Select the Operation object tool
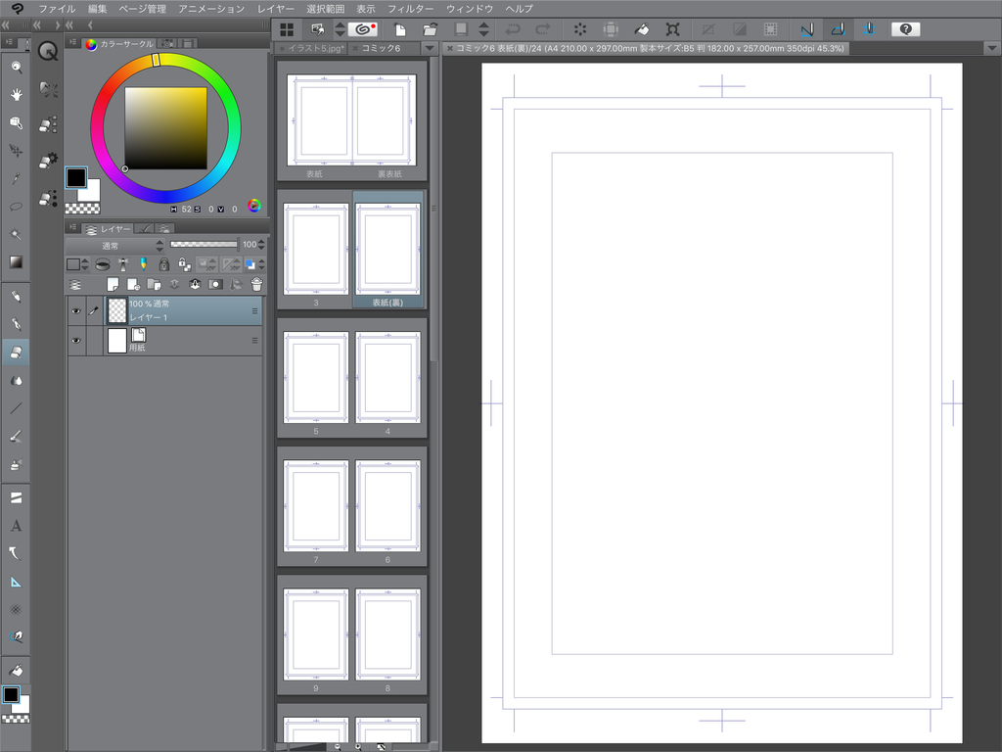The width and height of the screenshot is (1002, 752). click(x=16, y=122)
